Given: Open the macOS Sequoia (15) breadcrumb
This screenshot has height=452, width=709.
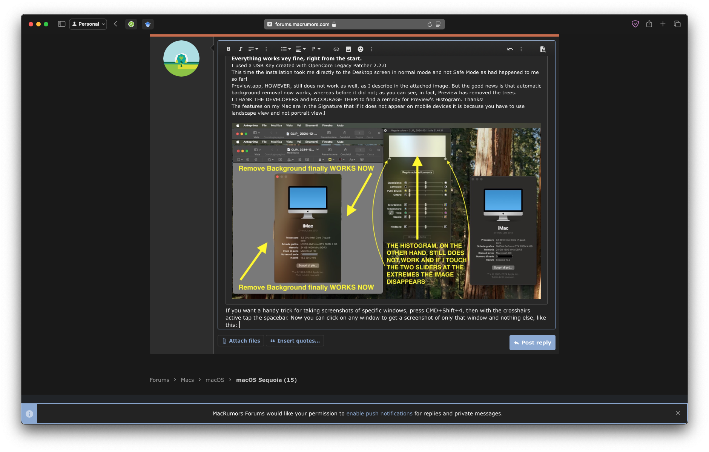Looking at the screenshot, I should pyautogui.click(x=266, y=380).
